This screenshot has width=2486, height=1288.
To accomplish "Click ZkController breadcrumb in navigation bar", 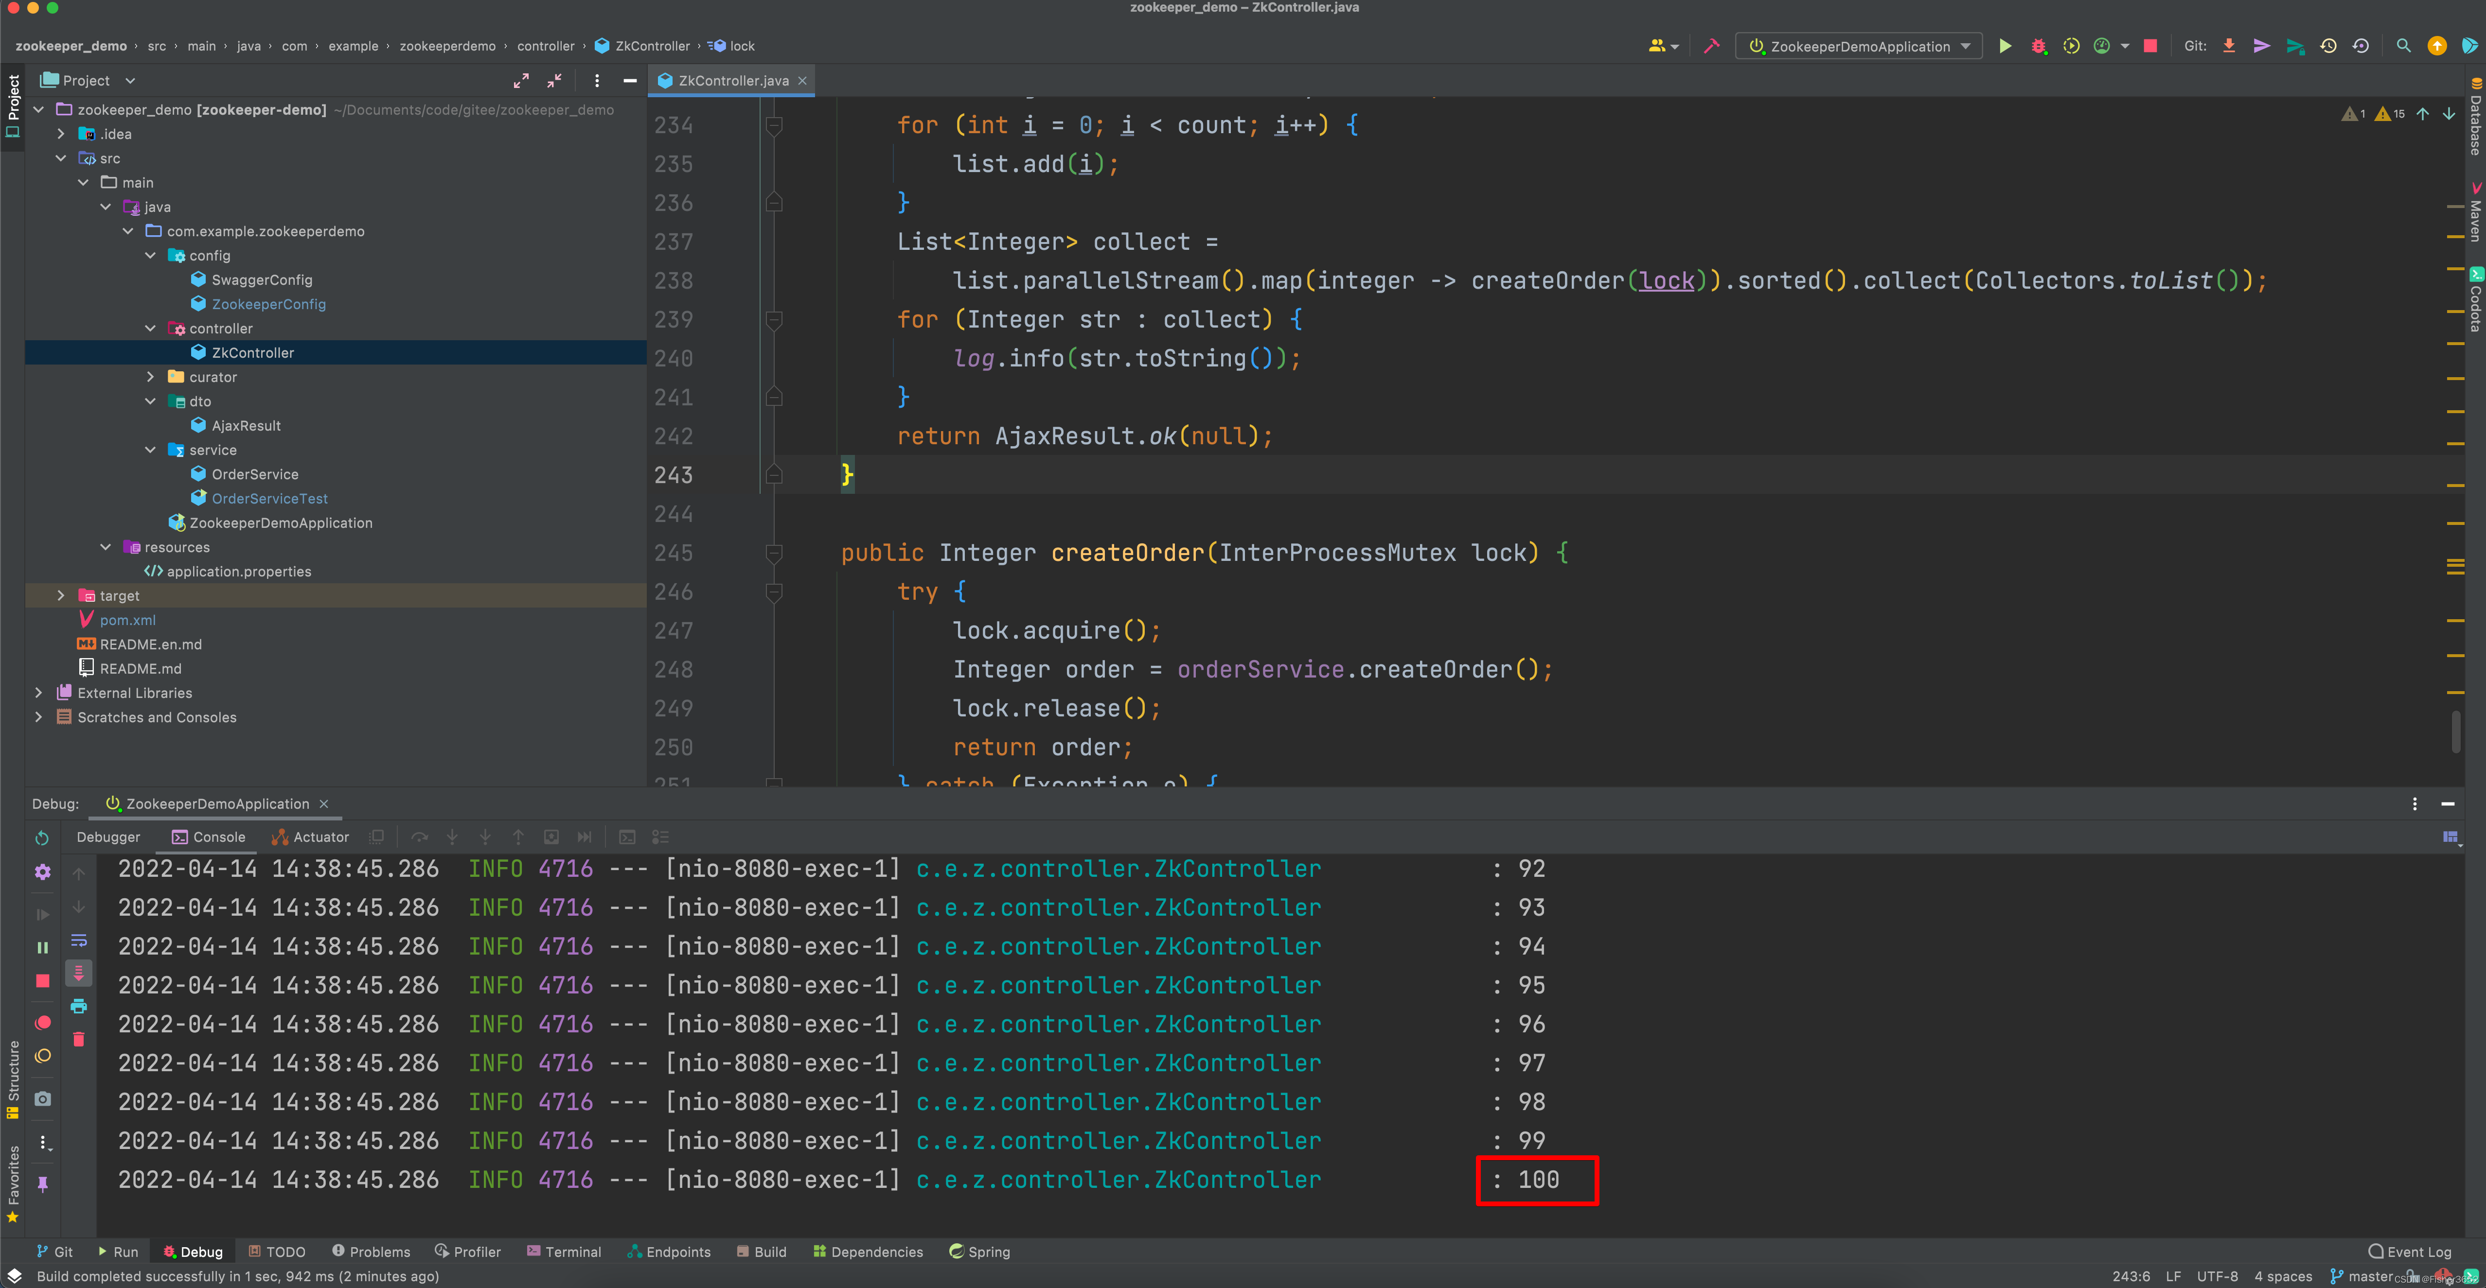I will tap(643, 46).
